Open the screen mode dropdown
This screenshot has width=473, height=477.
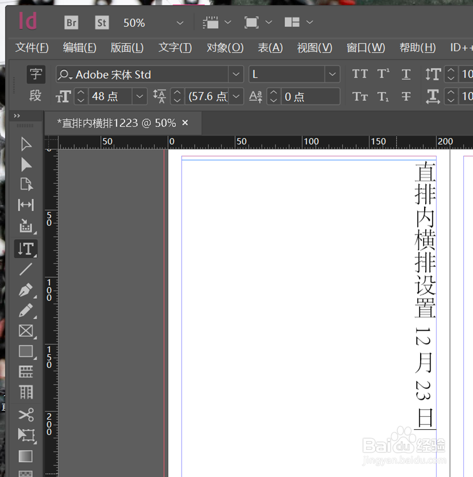(x=269, y=22)
